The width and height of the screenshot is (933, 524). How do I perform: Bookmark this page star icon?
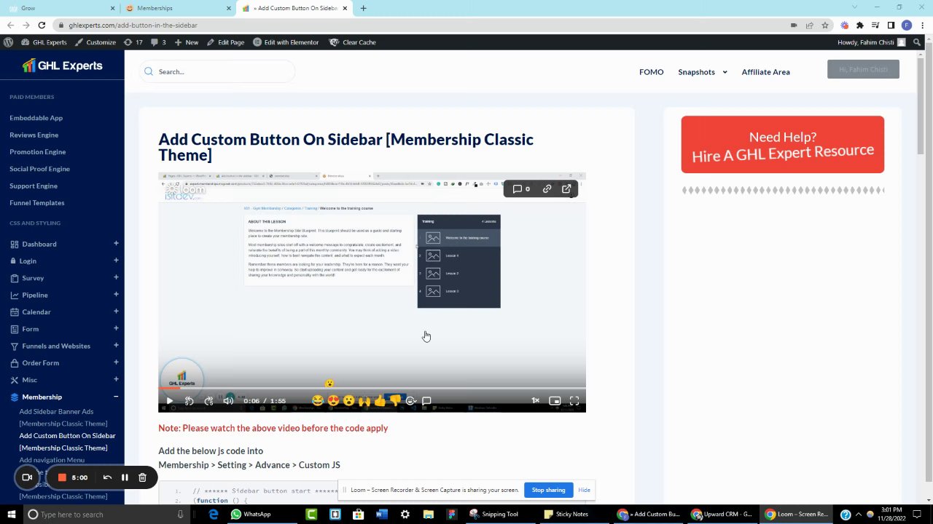coord(825,25)
